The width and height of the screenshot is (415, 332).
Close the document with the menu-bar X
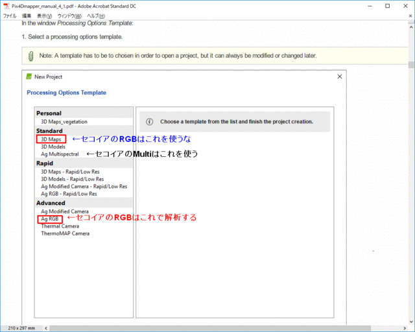tap(410, 16)
